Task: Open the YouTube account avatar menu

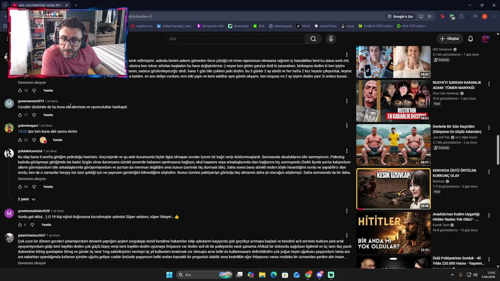Action: [486, 39]
